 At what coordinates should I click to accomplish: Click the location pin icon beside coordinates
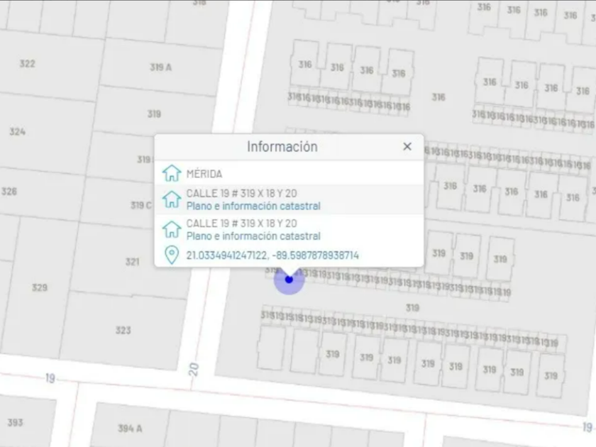point(172,255)
